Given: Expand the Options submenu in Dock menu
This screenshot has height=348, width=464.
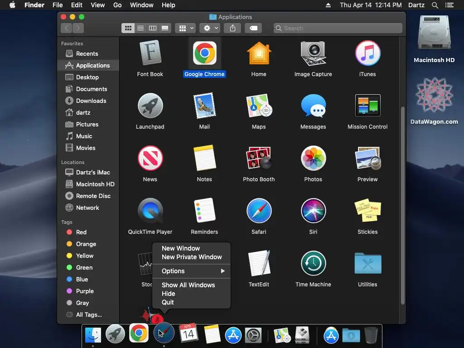Looking at the screenshot, I should 192,271.
